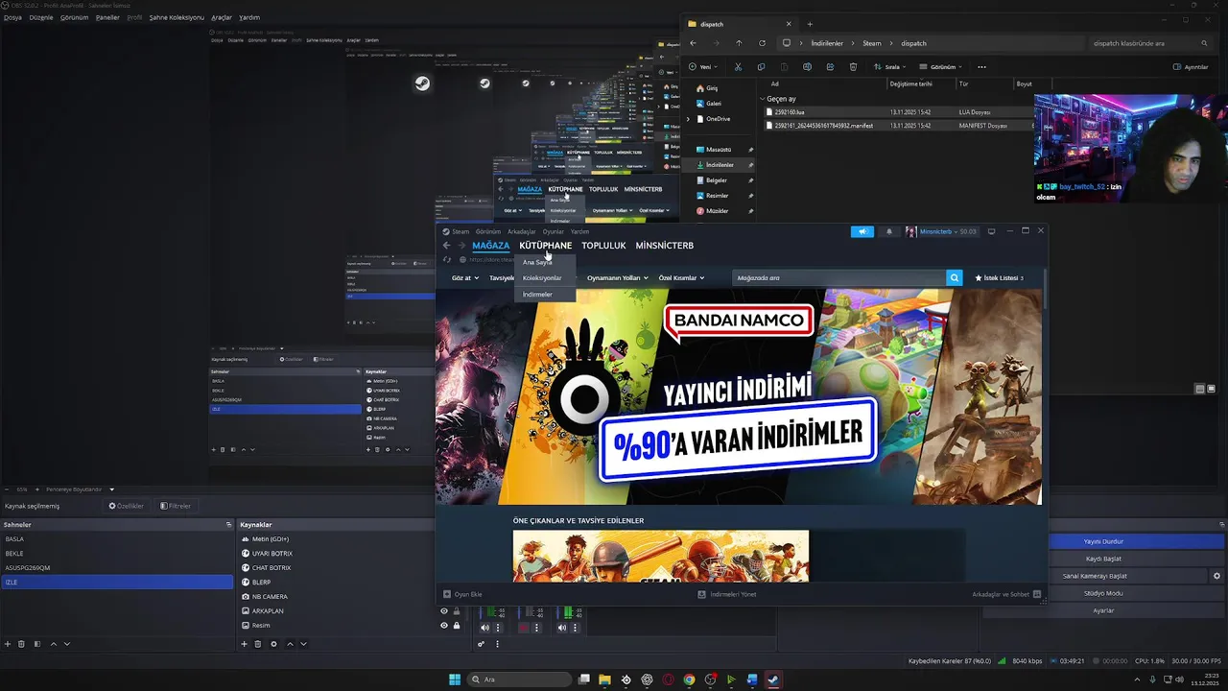Click rename icon in File Explorer toolbar
The width and height of the screenshot is (1228, 691).
[807, 67]
